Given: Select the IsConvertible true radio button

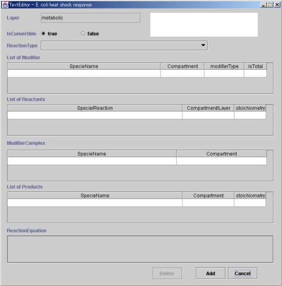Looking at the screenshot, I should tap(43, 33).
